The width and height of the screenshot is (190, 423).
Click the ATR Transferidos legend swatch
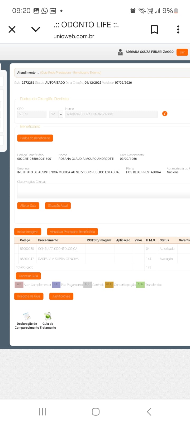[140, 284]
